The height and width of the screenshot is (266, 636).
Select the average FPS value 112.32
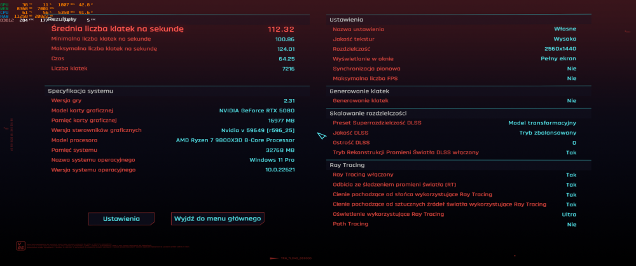pyautogui.click(x=280, y=29)
